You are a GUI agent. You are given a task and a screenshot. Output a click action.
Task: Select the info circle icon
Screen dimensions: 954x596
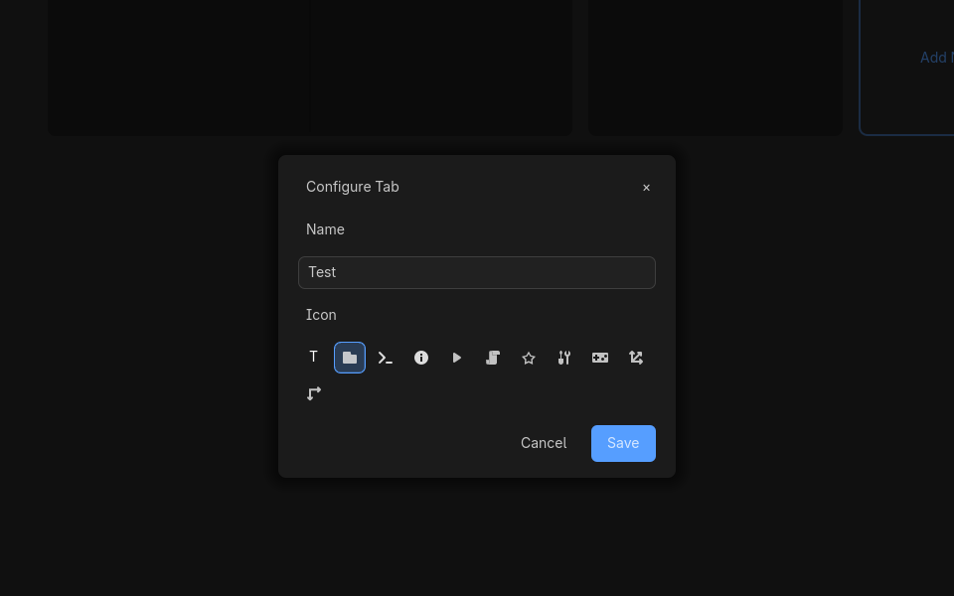[421, 358]
